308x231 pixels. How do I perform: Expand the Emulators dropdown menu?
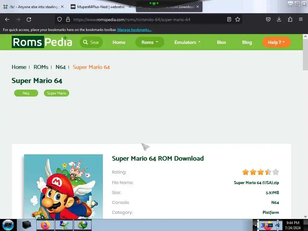click(x=187, y=42)
